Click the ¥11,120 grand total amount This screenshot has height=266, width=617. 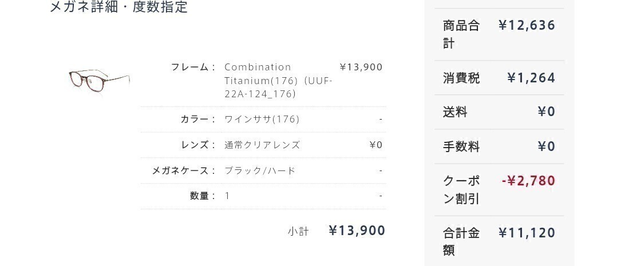click(x=527, y=233)
